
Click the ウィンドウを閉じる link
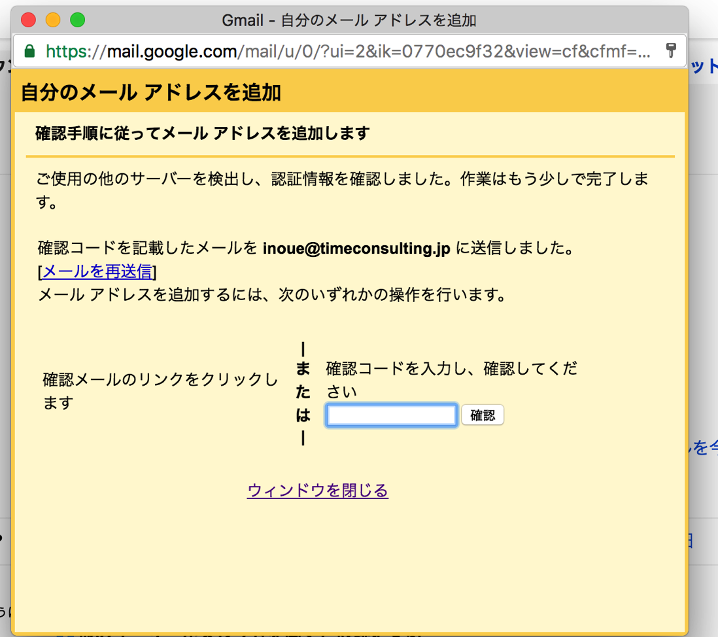(x=317, y=491)
